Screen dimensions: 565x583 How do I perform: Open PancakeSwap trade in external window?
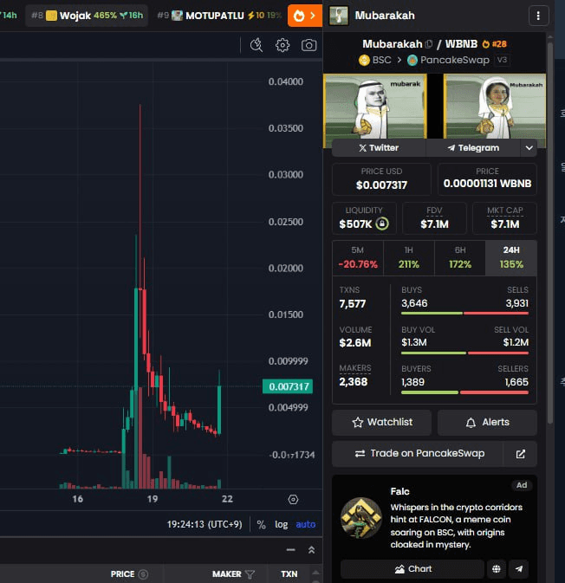[x=521, y=453]
